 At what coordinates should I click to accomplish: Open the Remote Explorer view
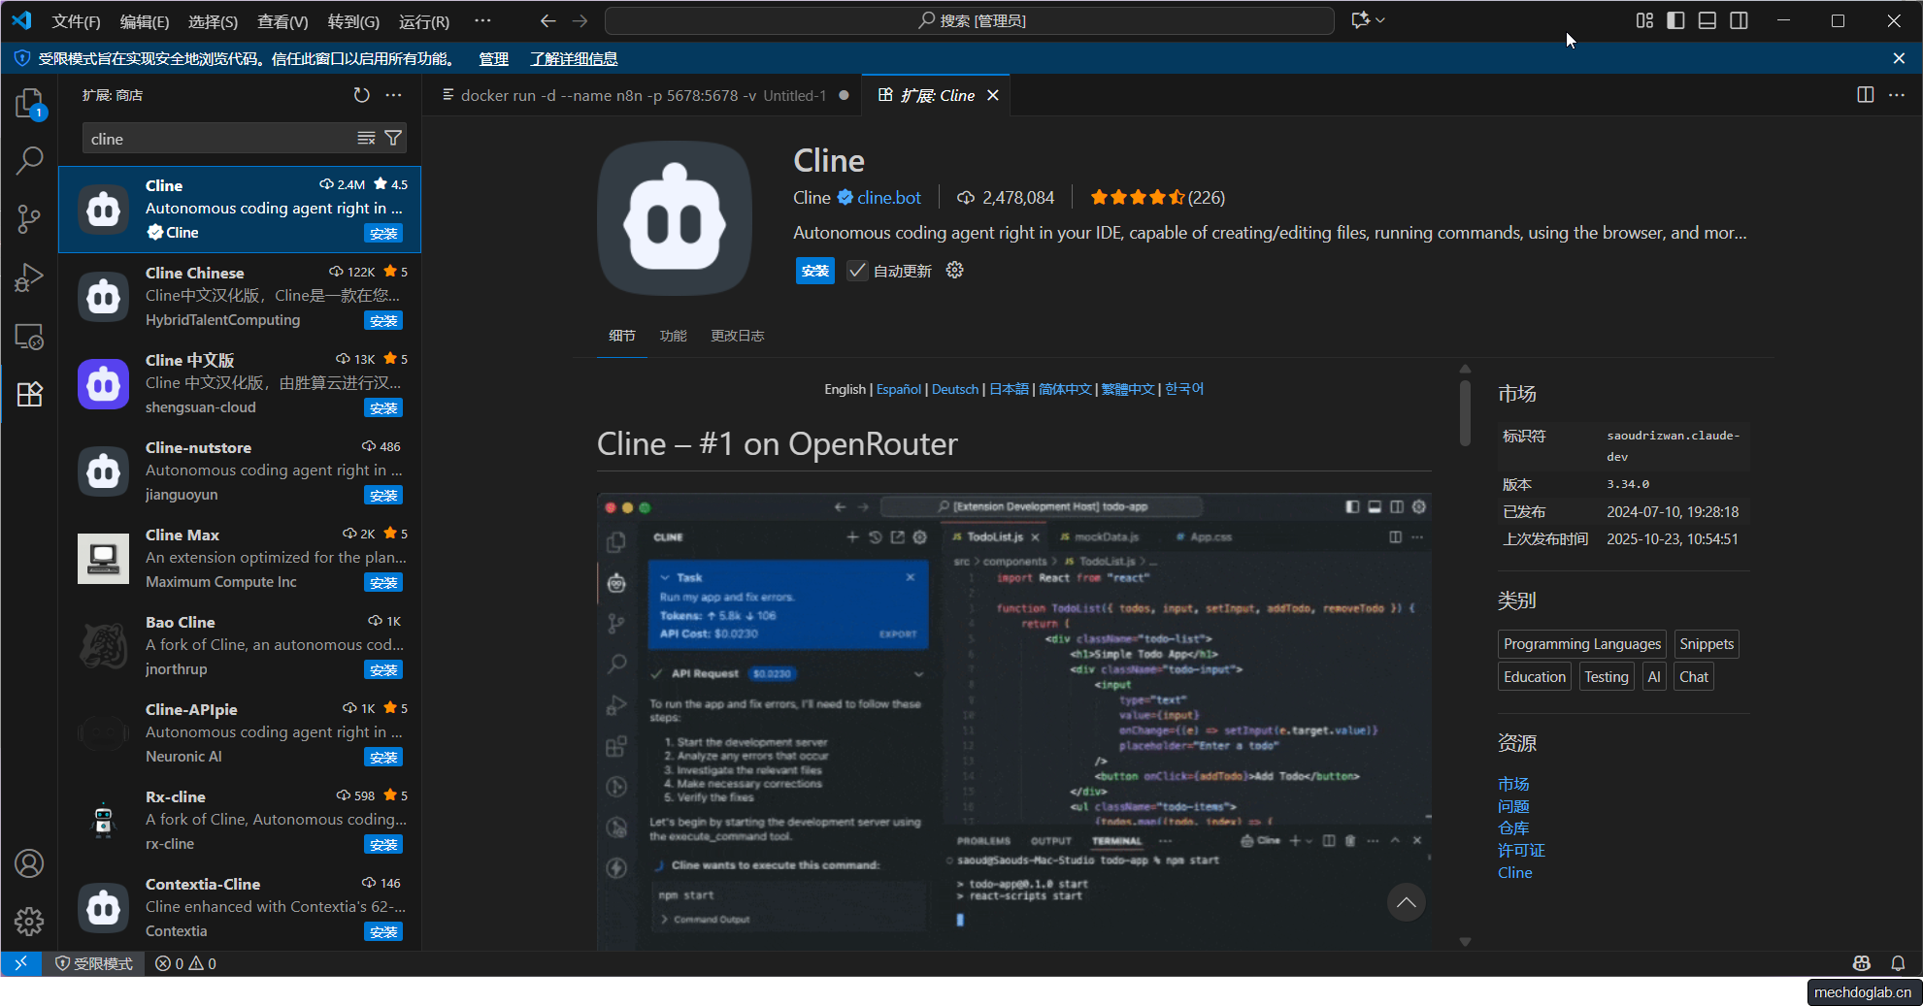pyautogui.click(x=29, y=337)
